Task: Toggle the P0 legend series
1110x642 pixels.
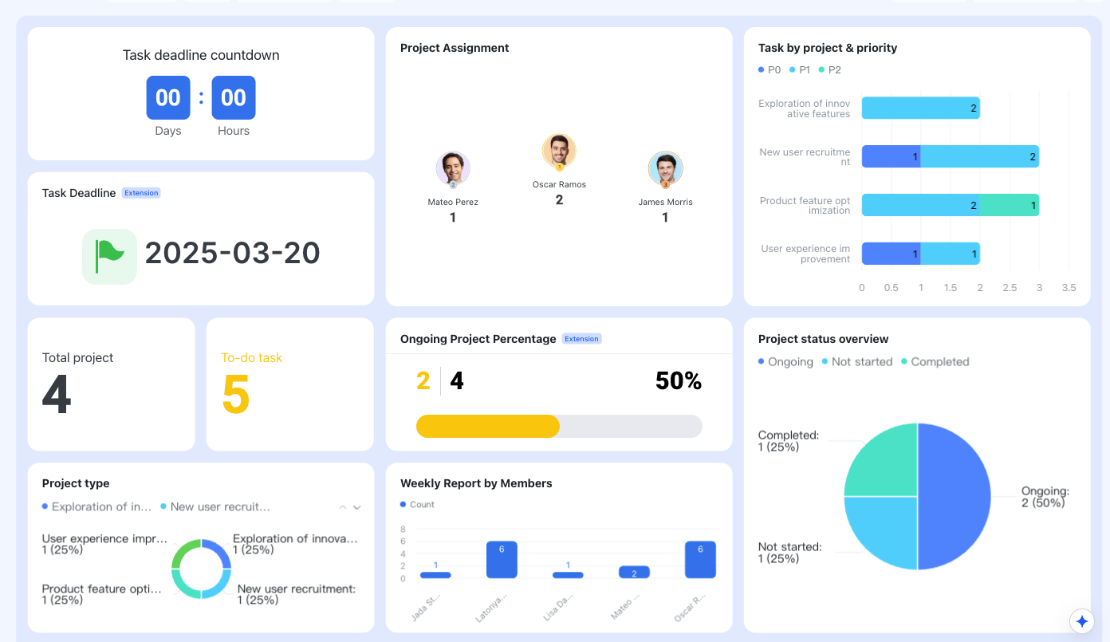Action: point(770,70)
